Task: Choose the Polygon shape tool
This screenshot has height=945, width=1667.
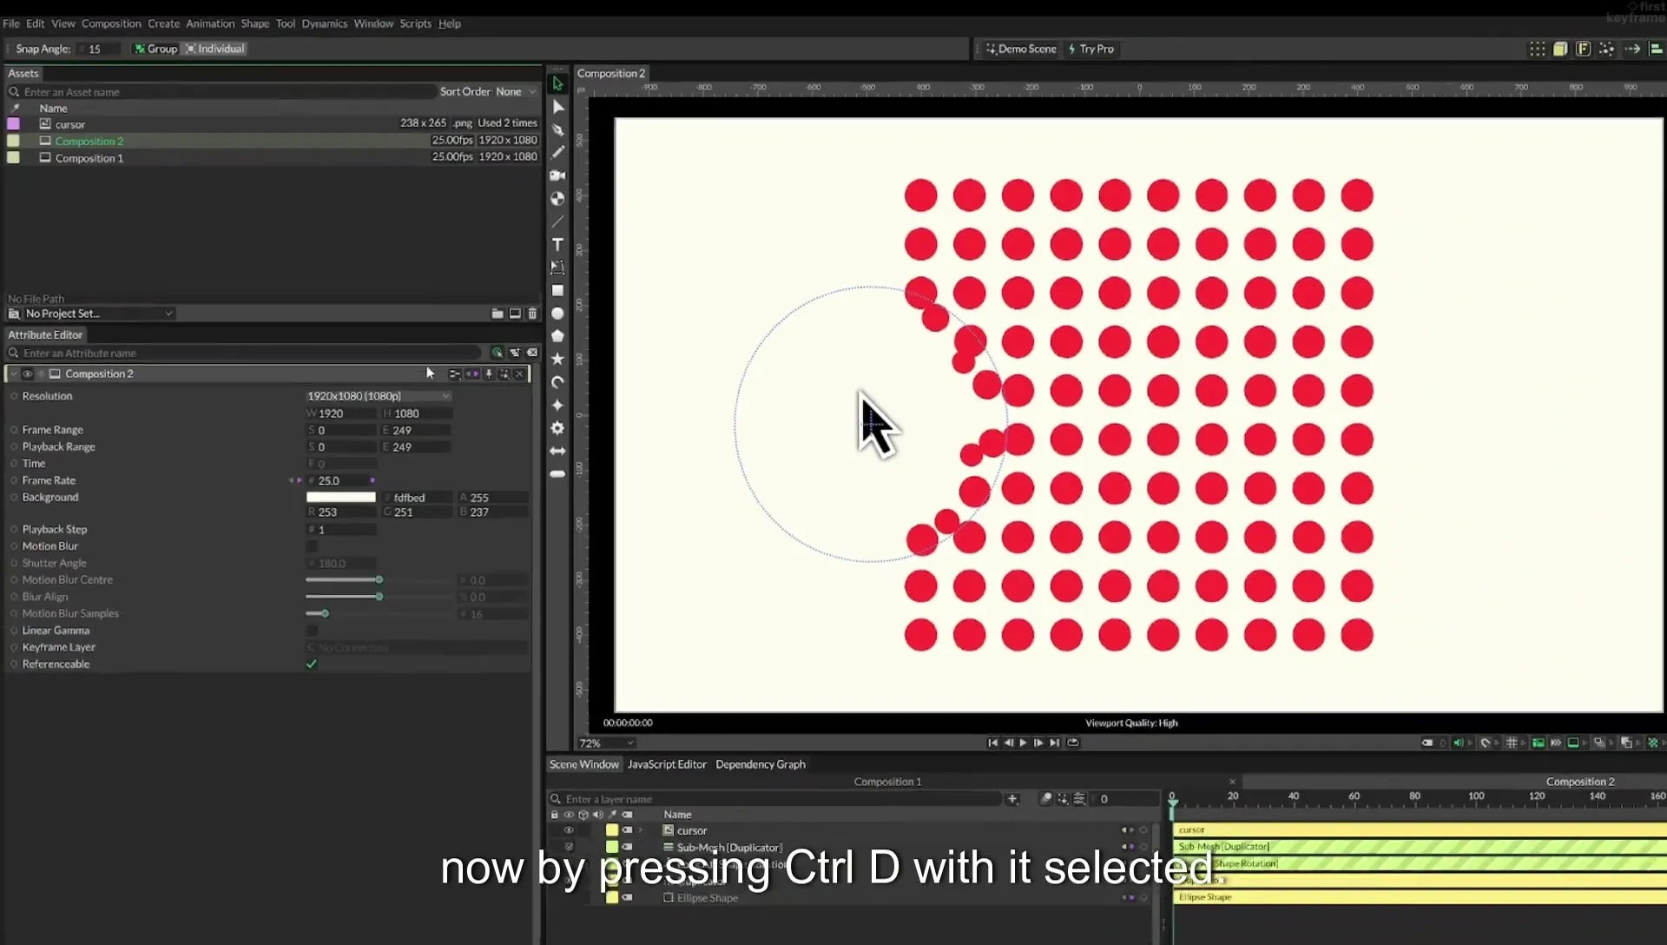Action: click(557, 336)
